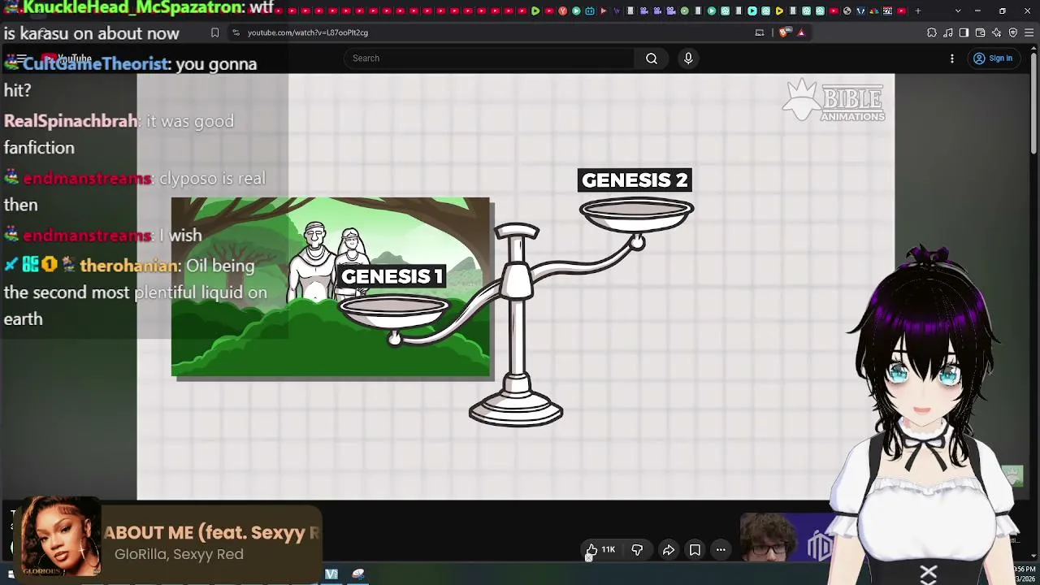The width and height of the screenshot is (1040, 585).
Task: Switch to the teal bilibili TV tab
Action: point(590,11)
